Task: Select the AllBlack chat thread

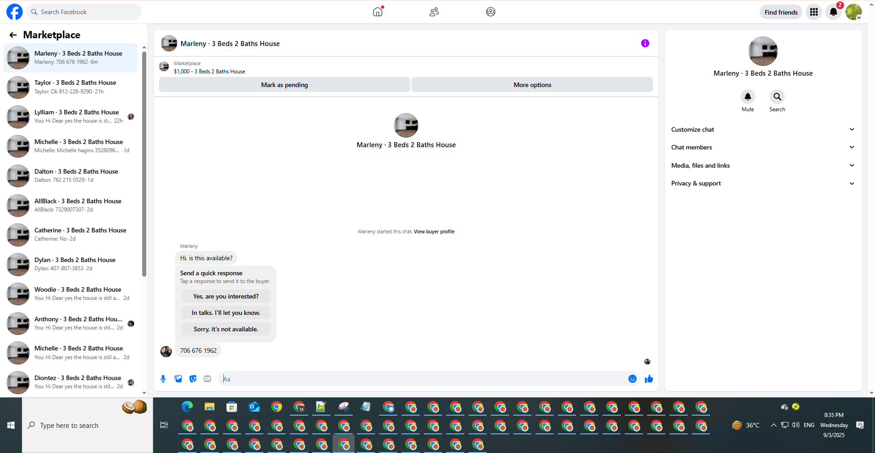Action: [71, 206]
